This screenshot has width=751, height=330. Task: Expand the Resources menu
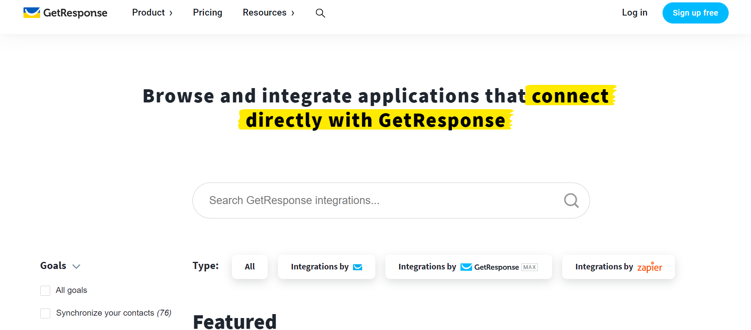pos(269,13)
